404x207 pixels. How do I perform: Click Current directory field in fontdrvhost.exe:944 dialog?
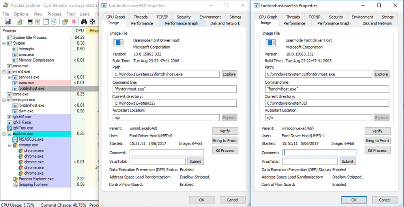(175, 103)
